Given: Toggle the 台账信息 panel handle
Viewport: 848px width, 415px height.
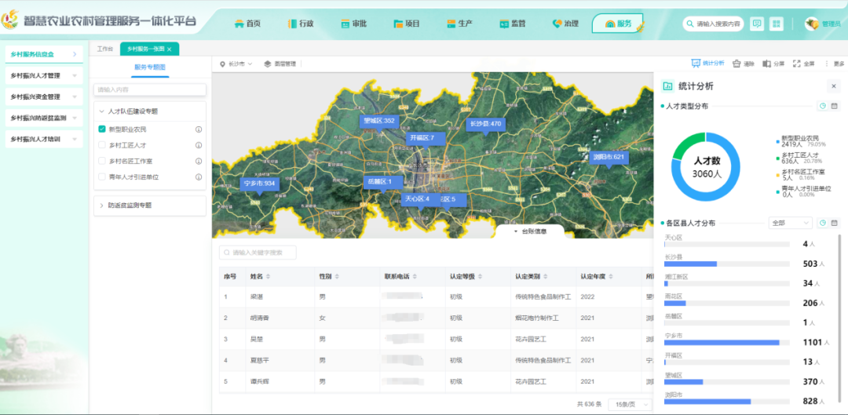Looking at the screenshot, I should click(530, 231).
